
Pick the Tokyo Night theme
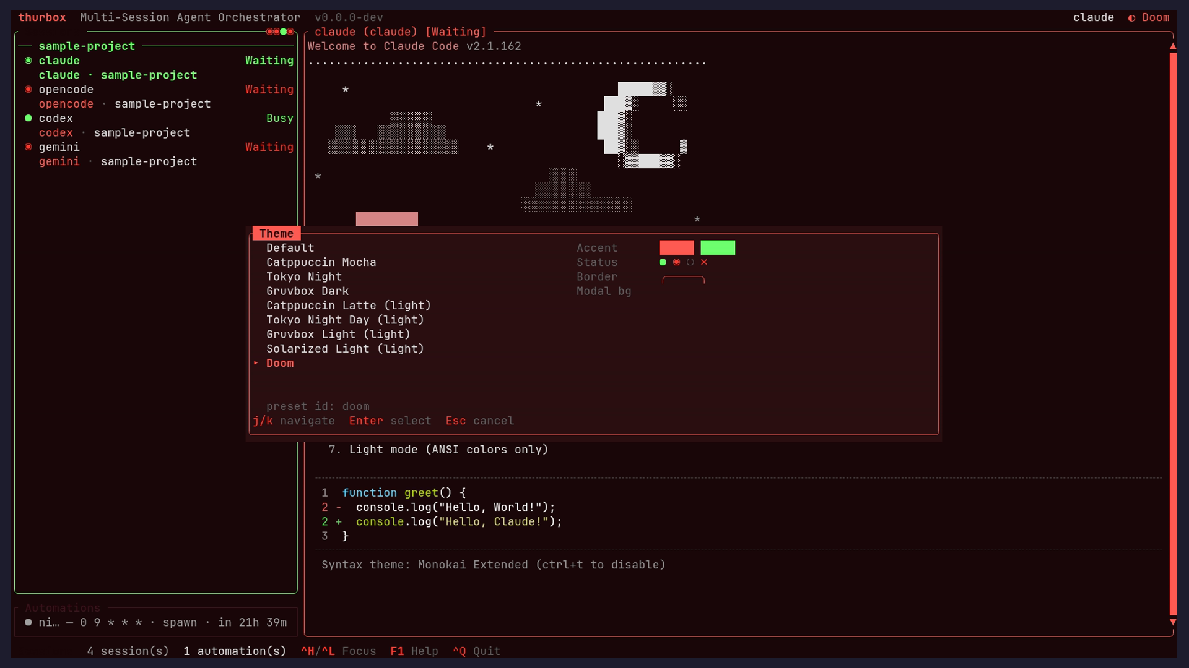click(x=303, y=276)
